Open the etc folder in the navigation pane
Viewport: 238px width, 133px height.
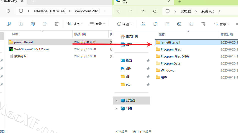tap(125, 84)
